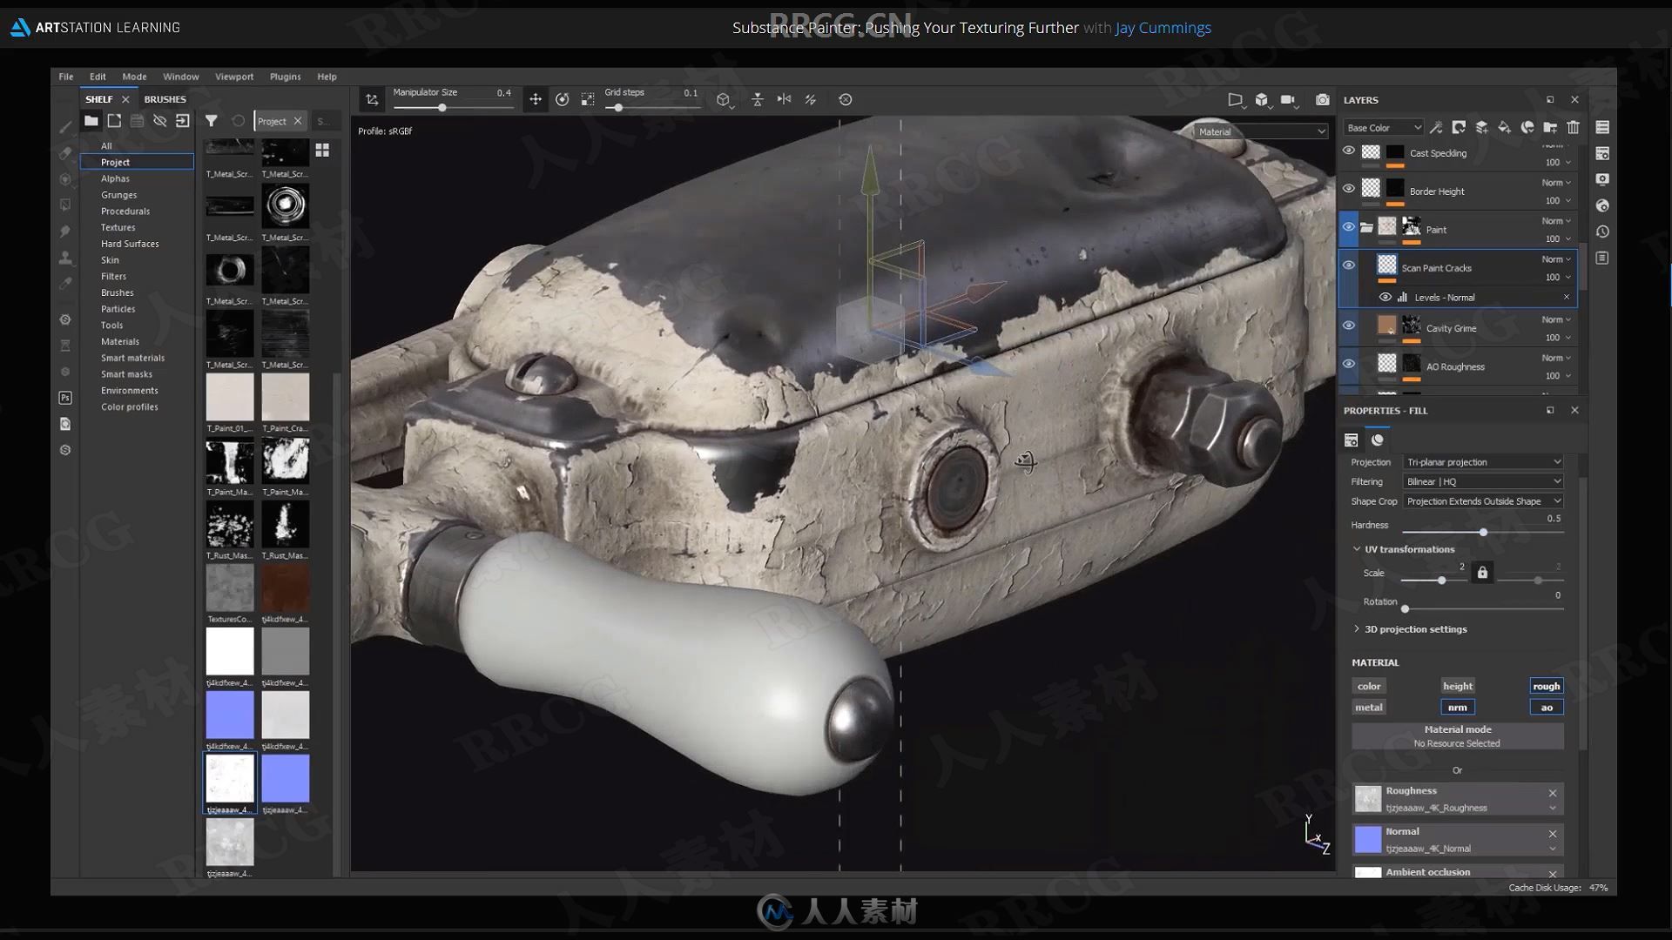The height and width of the screenshot is (940, 1672).
Task: Switch shelf to grid view icon
Action: click(x=322, y=150)
